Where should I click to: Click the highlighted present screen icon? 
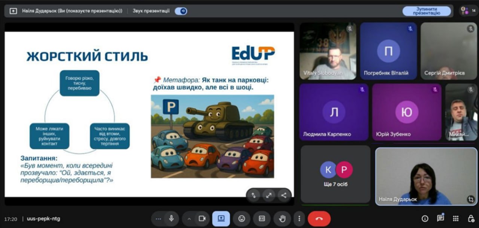click(x=221, y=219)
